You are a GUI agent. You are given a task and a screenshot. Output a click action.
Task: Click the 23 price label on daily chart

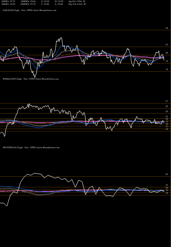click(x=167, y=28)
